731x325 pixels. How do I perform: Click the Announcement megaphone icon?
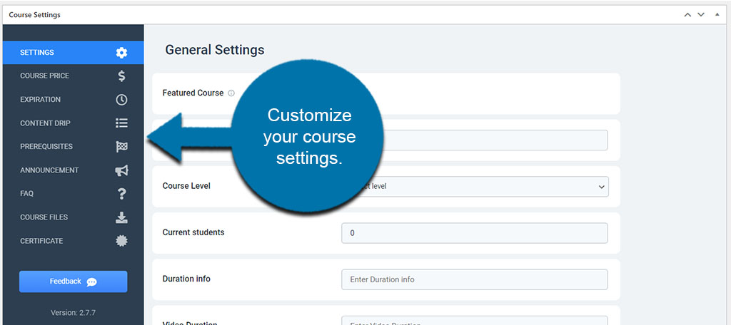(121, 170)
